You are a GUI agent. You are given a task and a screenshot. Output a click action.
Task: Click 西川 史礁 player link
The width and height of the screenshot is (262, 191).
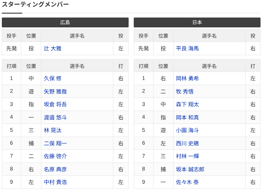point(187,144)
